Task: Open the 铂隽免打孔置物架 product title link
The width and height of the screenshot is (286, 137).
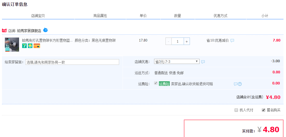Action: 47,40
